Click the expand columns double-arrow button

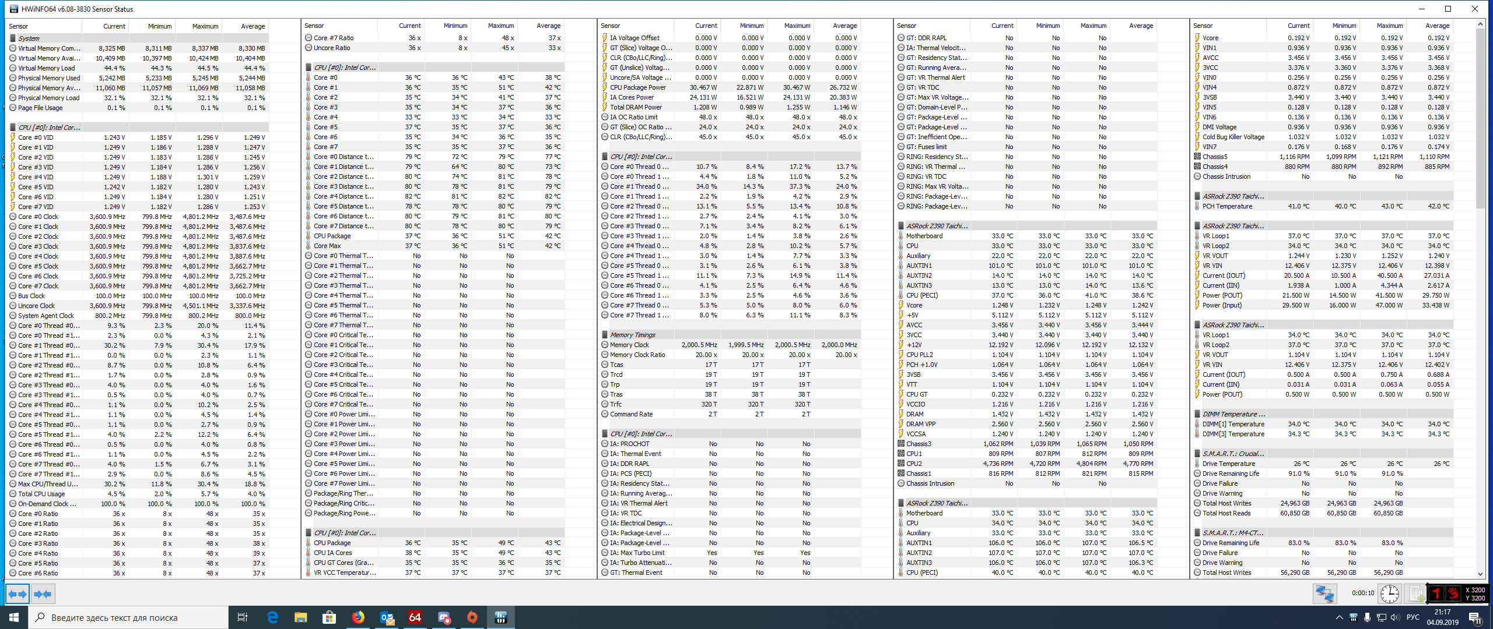click(x=17, y=594)
